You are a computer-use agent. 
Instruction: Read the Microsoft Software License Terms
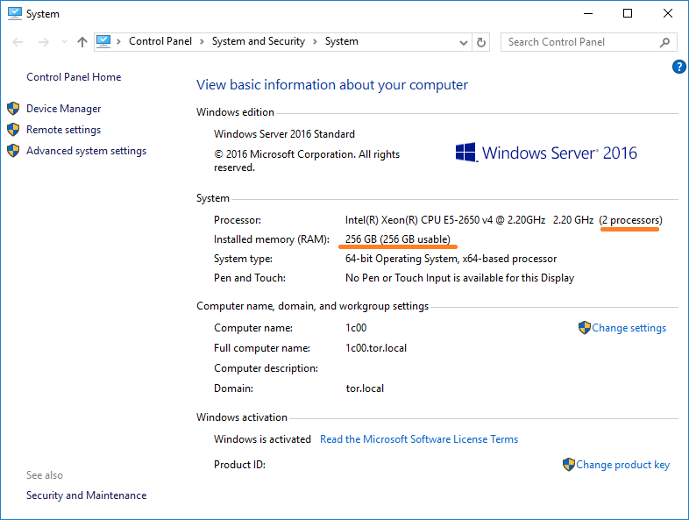[x=419, y=439]
